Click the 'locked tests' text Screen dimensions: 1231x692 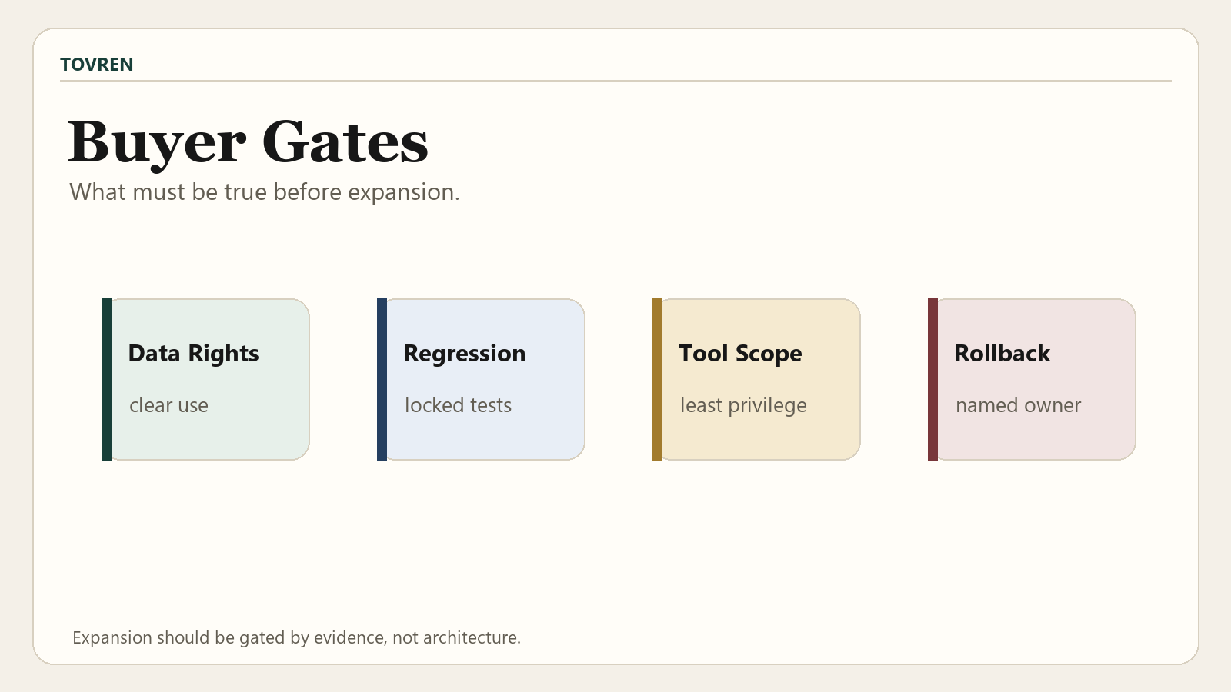pos(458,405)
